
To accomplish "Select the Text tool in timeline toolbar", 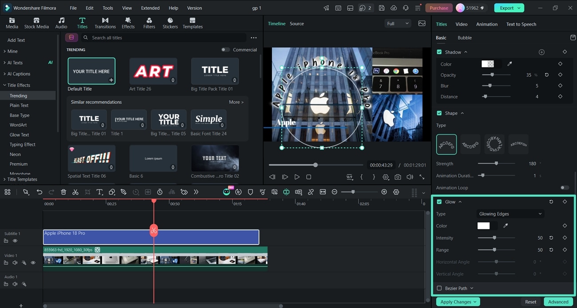I will [99, 192].
